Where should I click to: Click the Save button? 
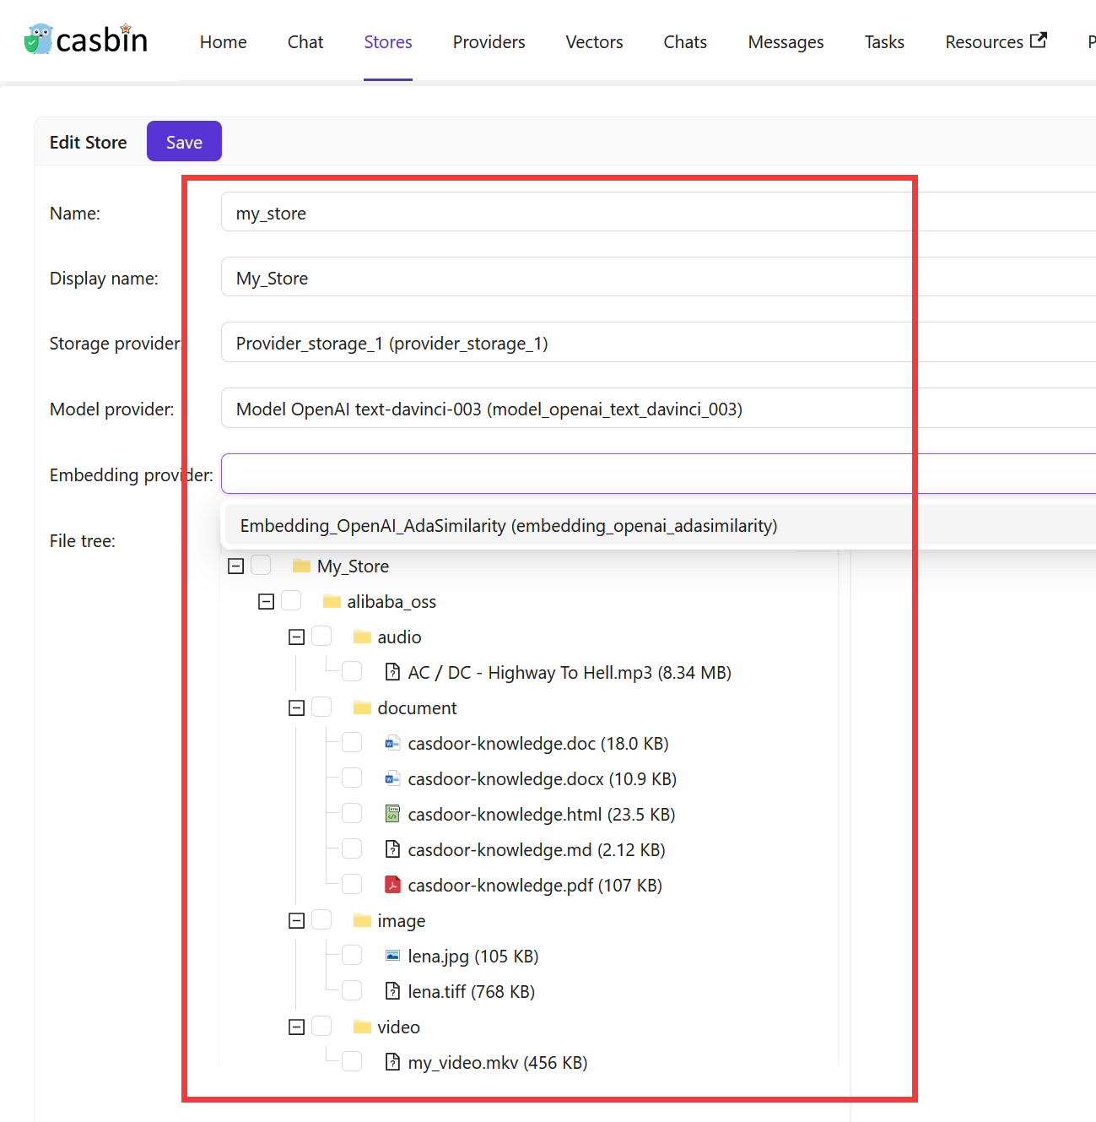click(x=184, y=141)
